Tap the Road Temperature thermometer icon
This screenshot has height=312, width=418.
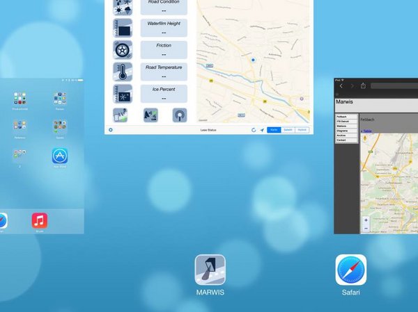coord(123,72)
